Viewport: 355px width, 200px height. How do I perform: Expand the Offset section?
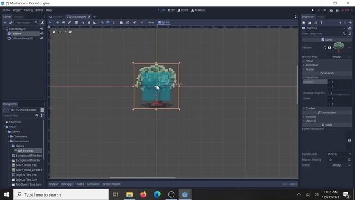[309, 61]
